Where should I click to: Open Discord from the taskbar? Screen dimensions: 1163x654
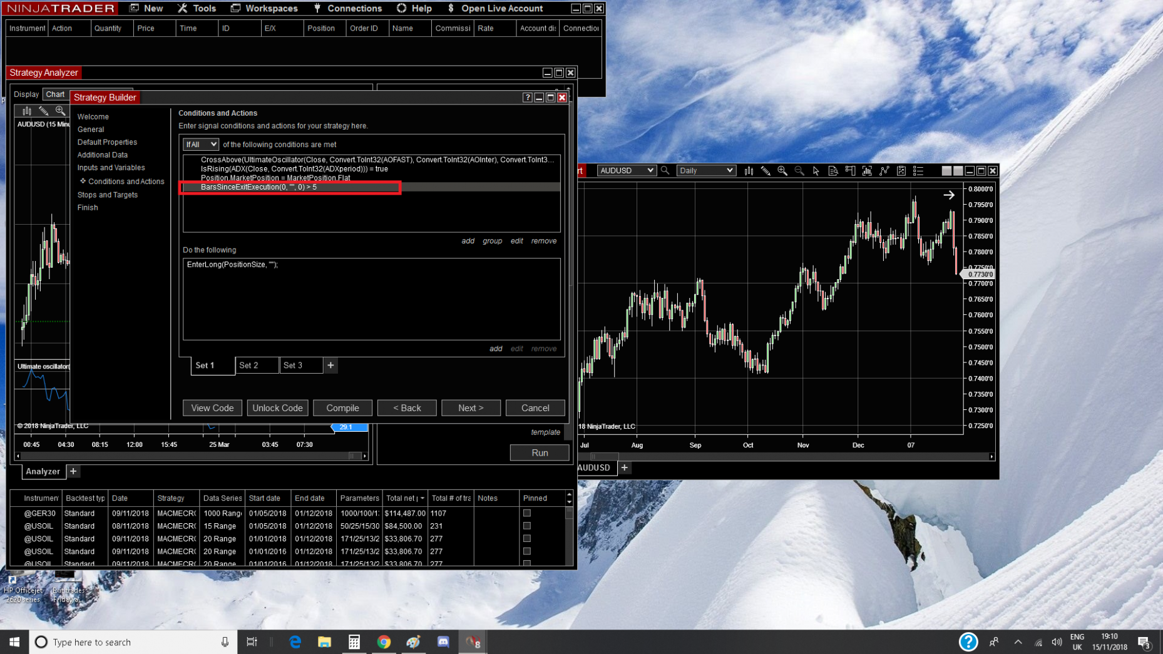(x=443, y=642)
